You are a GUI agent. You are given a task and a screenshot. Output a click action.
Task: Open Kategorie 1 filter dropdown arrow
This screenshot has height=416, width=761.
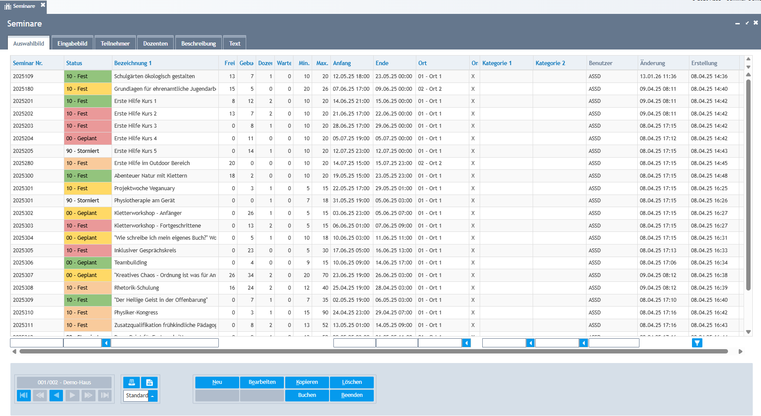coord(530,343)
